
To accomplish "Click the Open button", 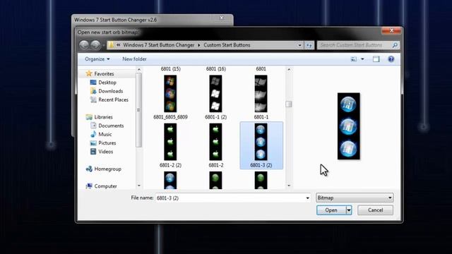I will click(x=331, y=210).
